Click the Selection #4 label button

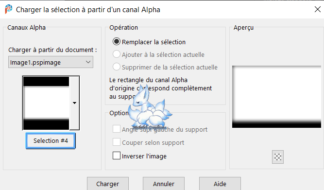[51, 141]
